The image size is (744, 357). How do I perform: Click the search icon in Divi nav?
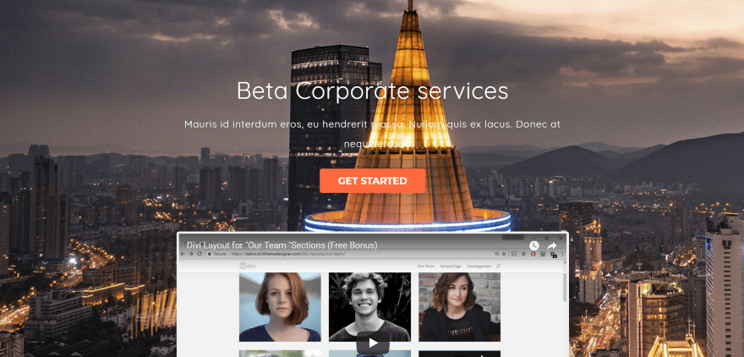498,266
